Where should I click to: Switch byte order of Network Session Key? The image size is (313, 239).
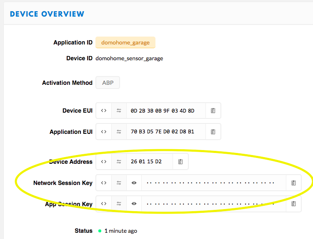click(119, 183)
